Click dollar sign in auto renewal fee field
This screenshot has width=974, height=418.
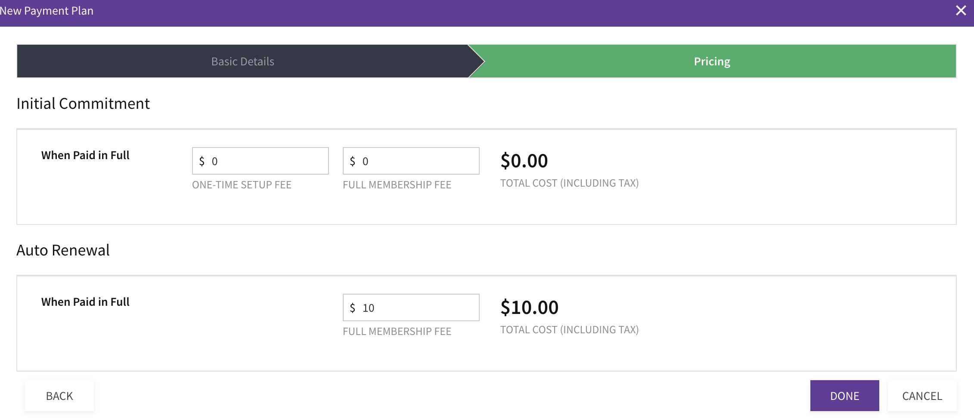(352, 308)
